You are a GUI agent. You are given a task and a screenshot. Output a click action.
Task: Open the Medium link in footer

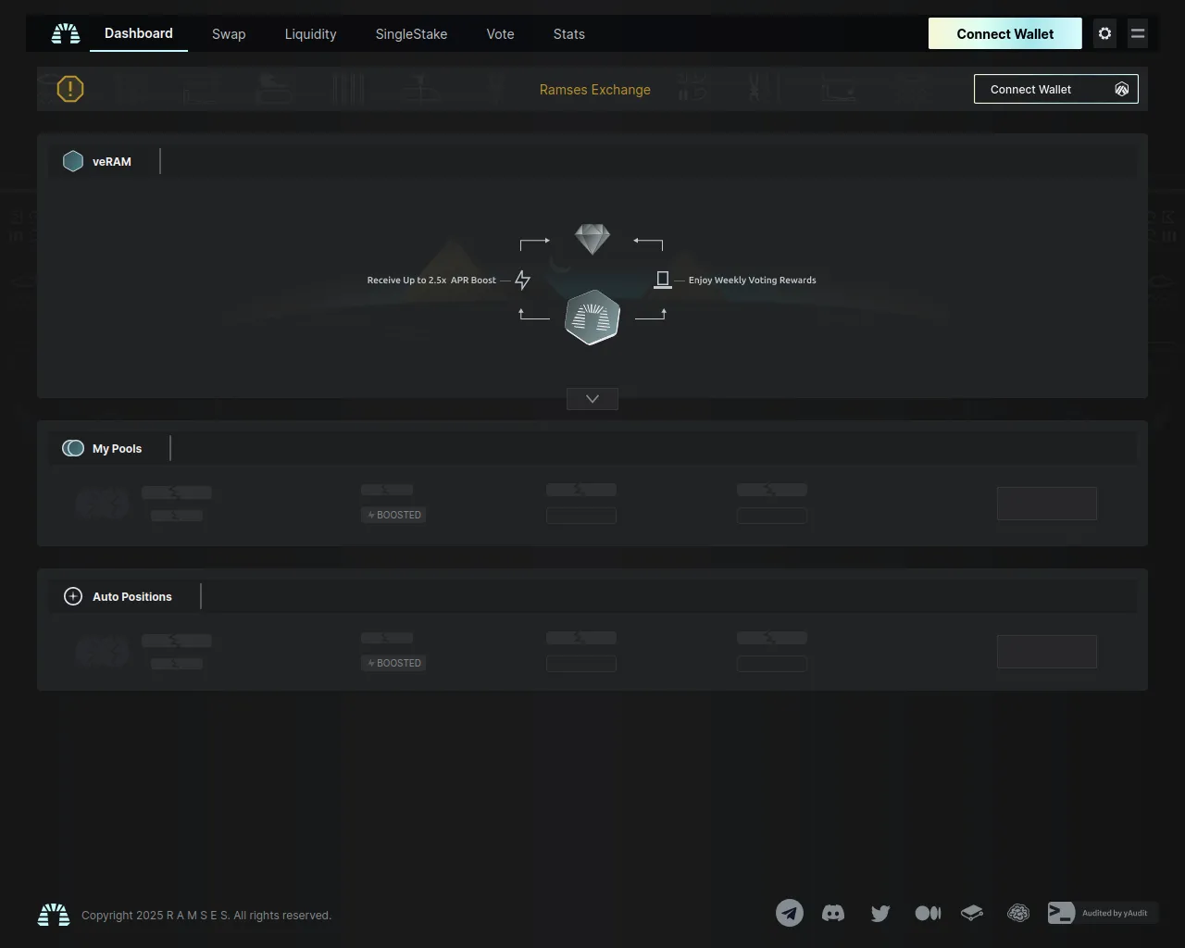(928, 913)
